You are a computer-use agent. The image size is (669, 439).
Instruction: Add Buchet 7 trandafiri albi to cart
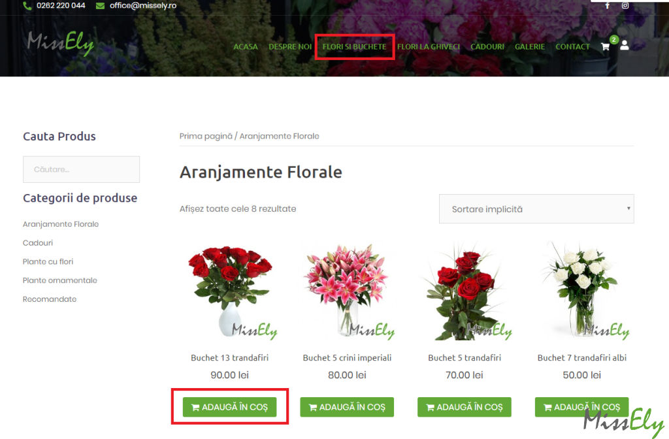[581, 407]
